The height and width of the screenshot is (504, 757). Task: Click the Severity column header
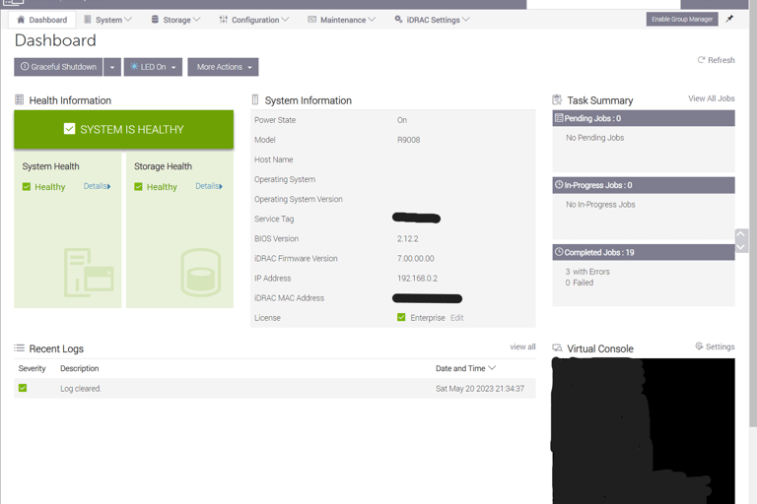(32, 368)
